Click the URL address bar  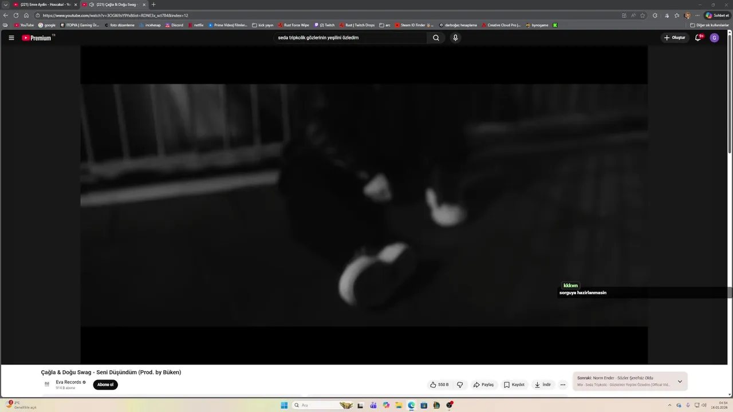coord(326,15)
